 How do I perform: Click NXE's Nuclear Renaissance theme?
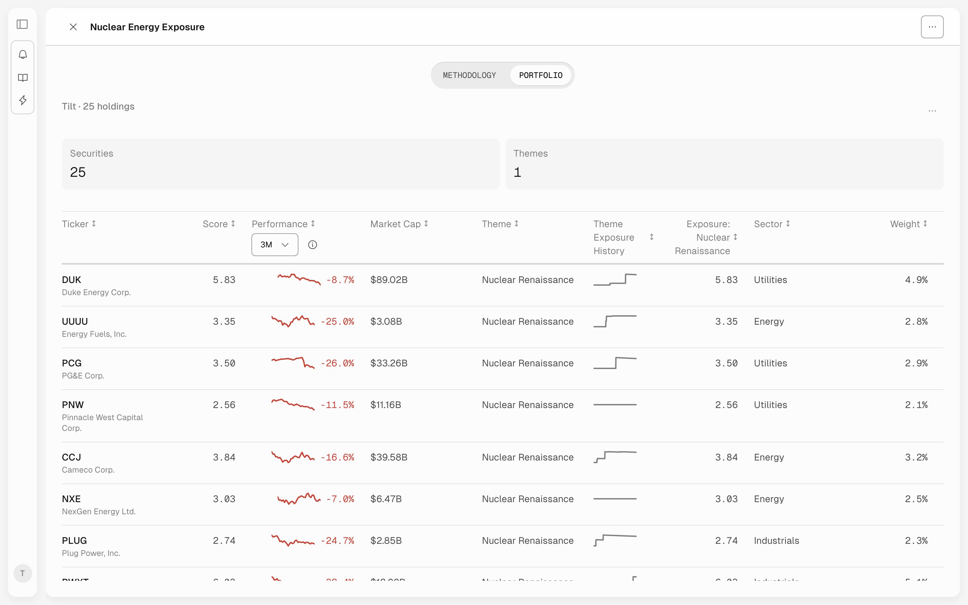pyautogui.click(x=528, y=498)
